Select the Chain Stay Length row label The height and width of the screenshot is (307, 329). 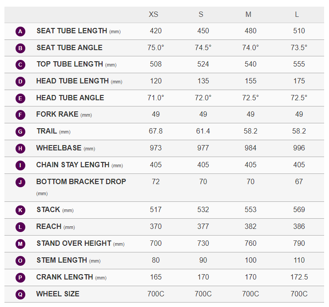point(73,165)
